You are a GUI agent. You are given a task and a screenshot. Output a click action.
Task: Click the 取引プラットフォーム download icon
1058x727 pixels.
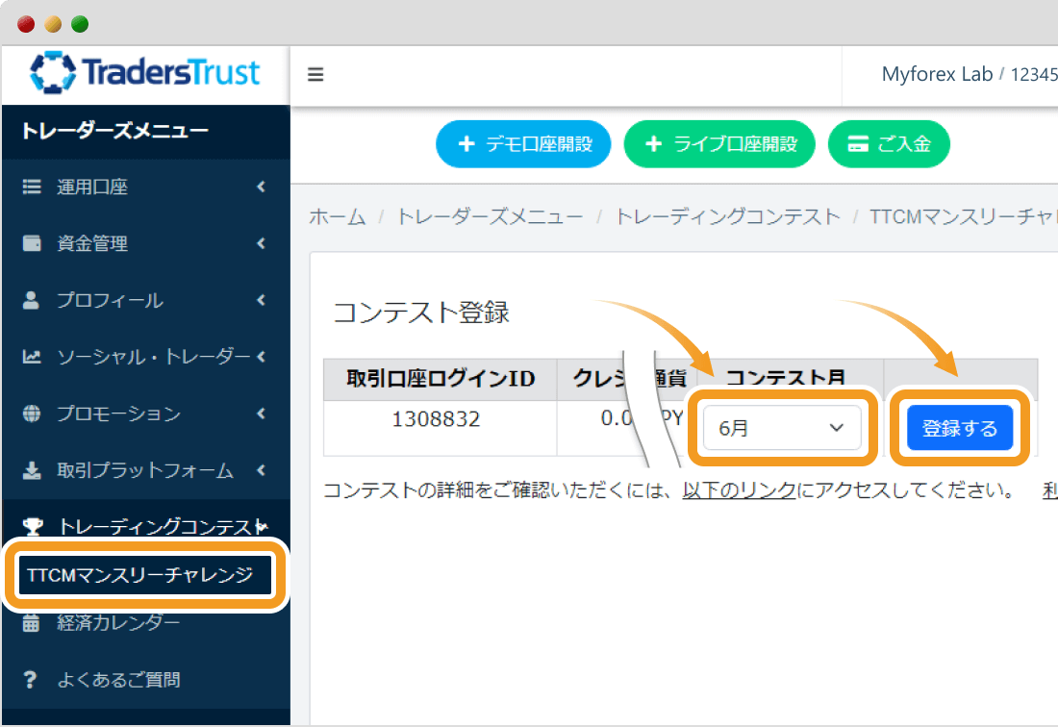[x=32, y=471]
